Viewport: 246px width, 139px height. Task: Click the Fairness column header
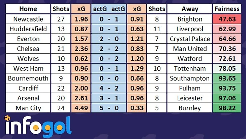pos(227,9)
